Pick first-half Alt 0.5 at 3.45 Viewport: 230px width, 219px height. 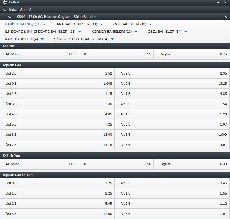click(172, 183)
